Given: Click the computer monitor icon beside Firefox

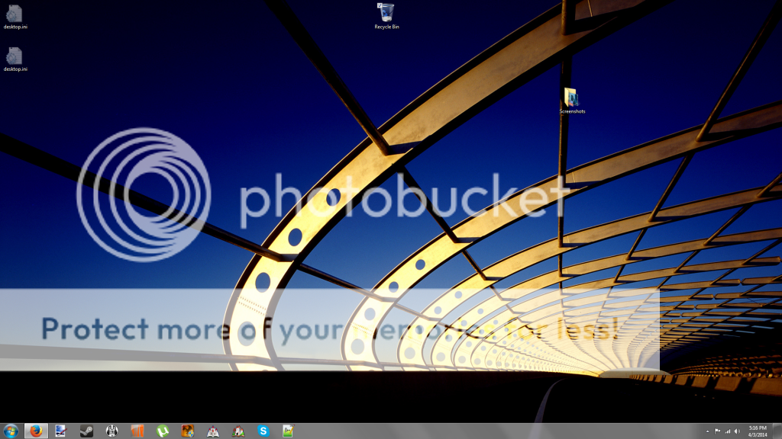Looking at the screenshot, I should click(x=61, y=431).
